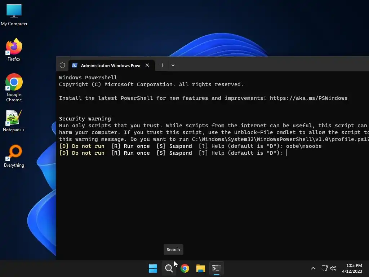Click the Copyright (C) Microsoft Corporation line
This screenshot has width=369, height=277.
151,84
